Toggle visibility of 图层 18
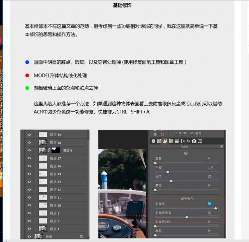 tap(29, 143)
